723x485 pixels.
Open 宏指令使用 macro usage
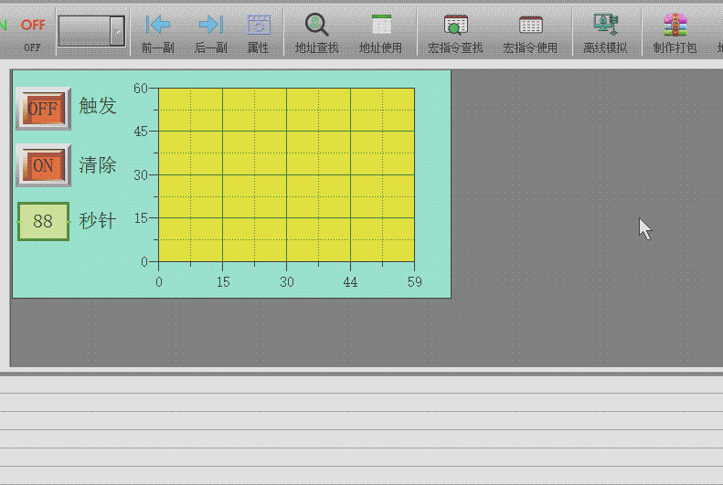(530, 32)
